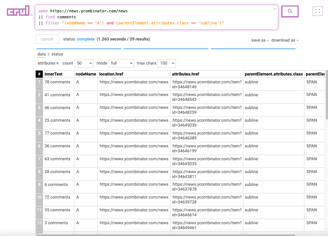This screenshot has width=328, height=236.
Task: Click the href cell with id=34643811
Action: [x=207, y=174]
